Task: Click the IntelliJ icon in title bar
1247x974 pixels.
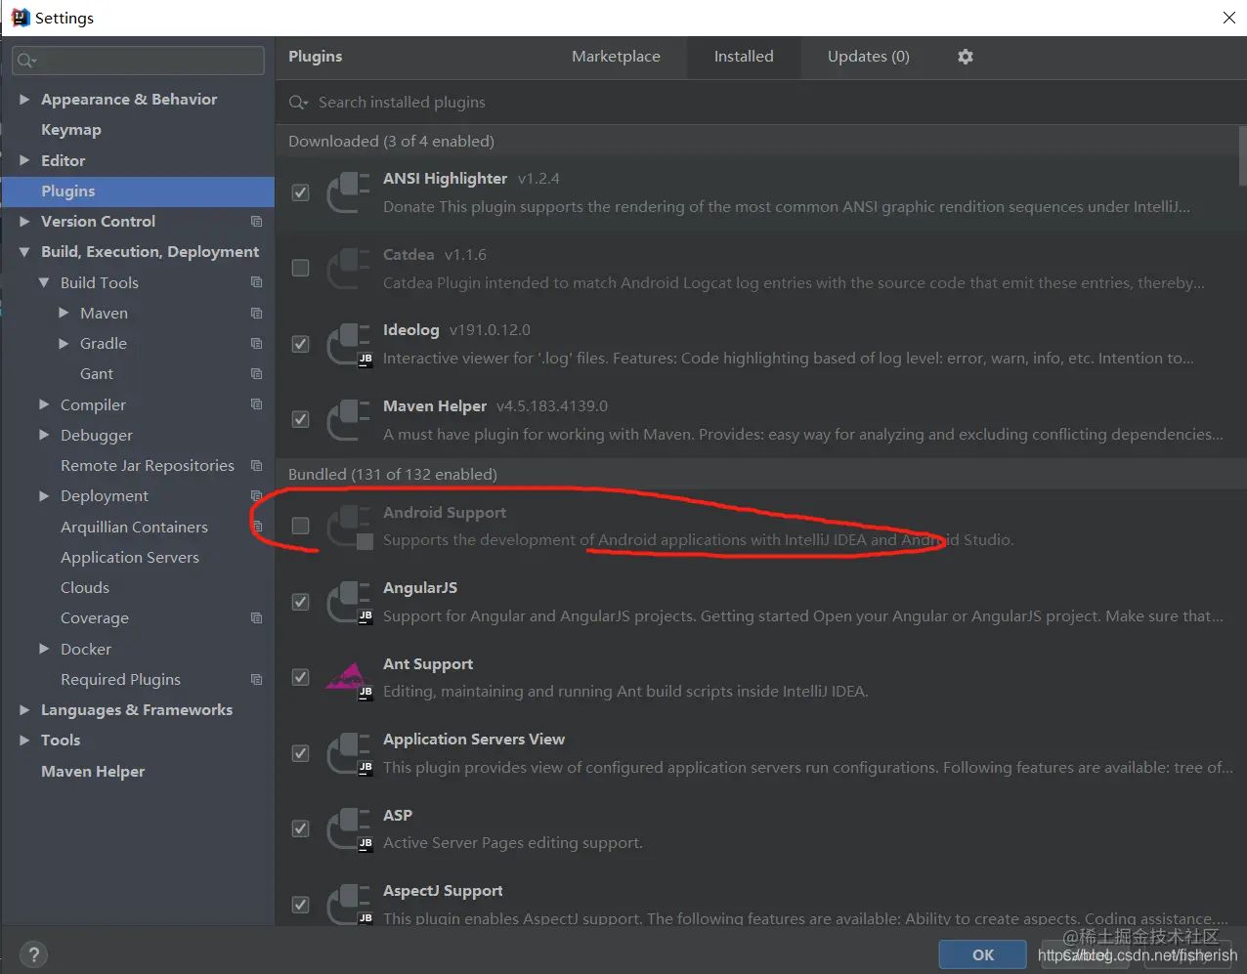Action: tap(20, 18)
